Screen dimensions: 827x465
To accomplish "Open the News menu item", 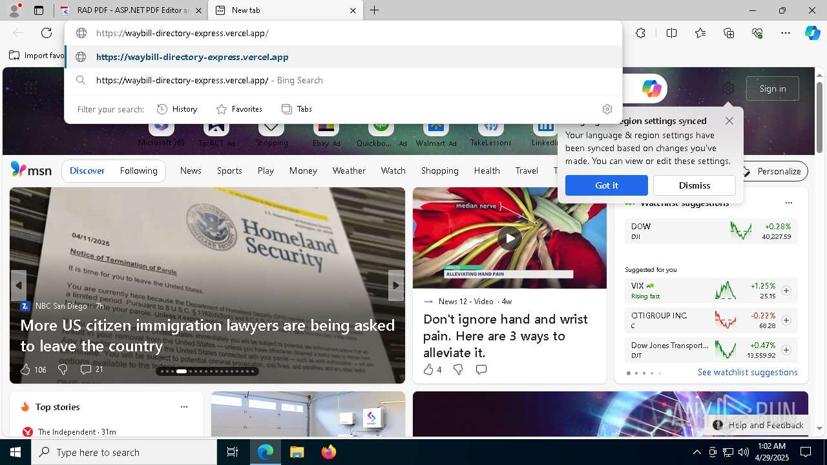I will point(191,170).
